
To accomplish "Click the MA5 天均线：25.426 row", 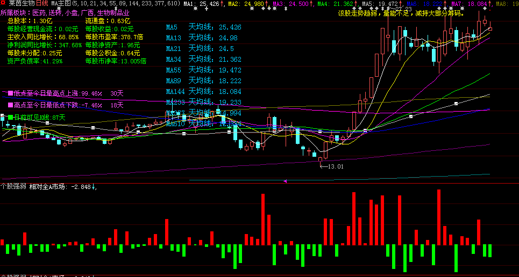I will 203,27.
